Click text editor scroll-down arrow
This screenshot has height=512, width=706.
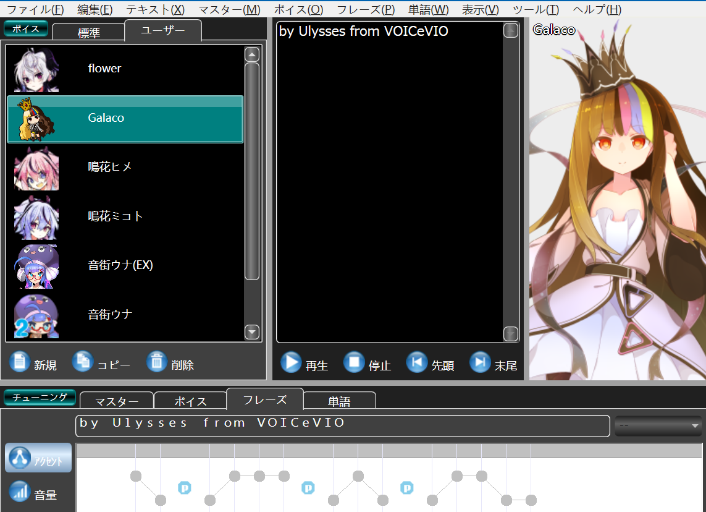pos(511,334)
